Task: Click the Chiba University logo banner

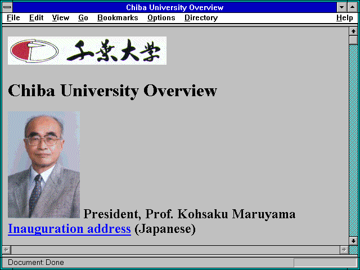Action: 87,51
